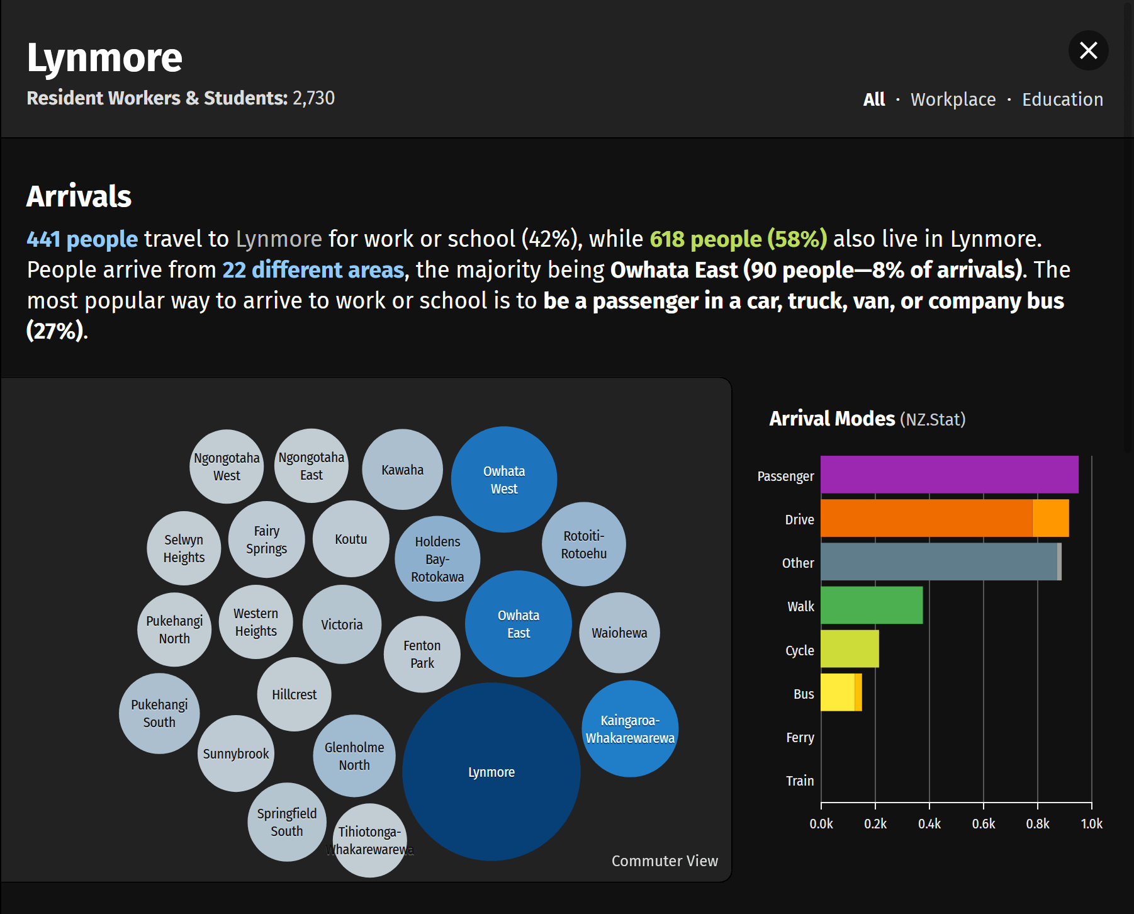Click the Springfield South bubble
Screen dimensions: 1134x914
(x=287, y=822)
